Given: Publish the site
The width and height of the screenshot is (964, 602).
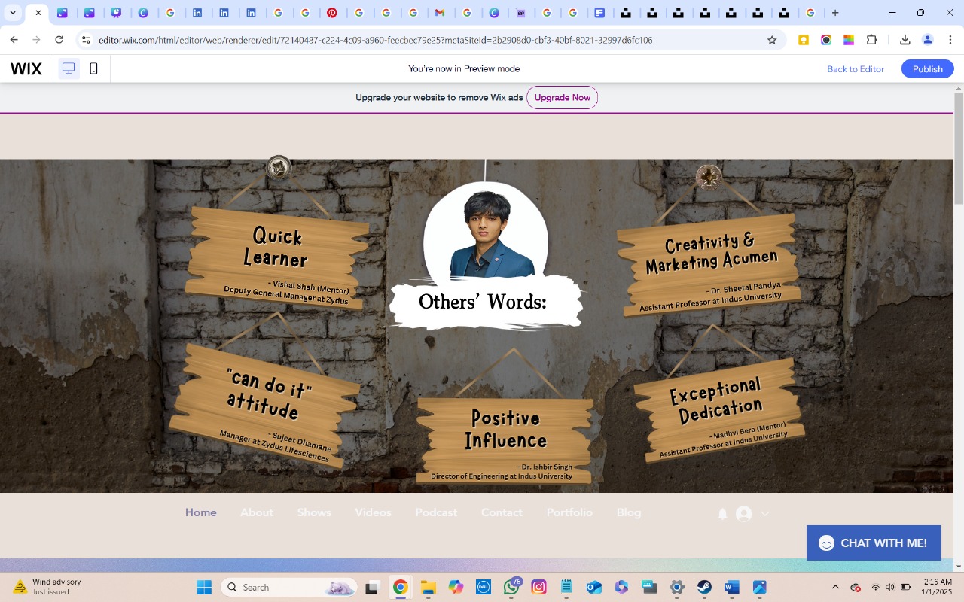Looking at the screenshot, I should tap(928, 68).
